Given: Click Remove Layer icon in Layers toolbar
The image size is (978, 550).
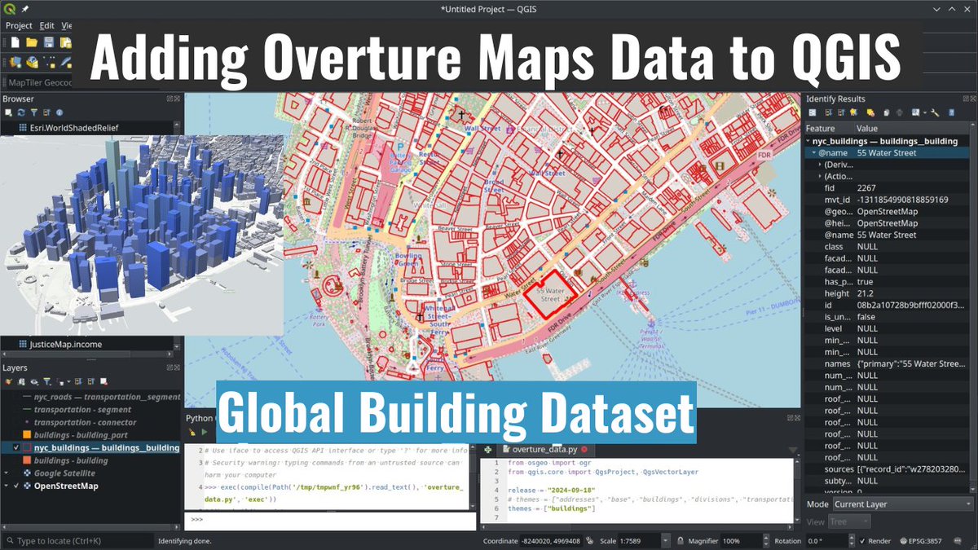Looking at the screenshot, I should point(104,381).
